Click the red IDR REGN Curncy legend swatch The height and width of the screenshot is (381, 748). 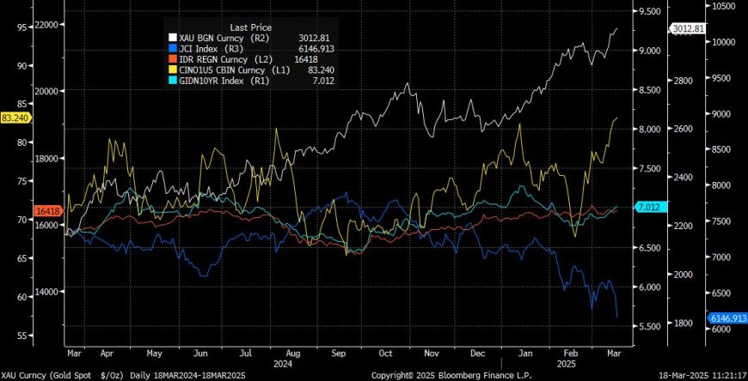click(x=172, y=60)
